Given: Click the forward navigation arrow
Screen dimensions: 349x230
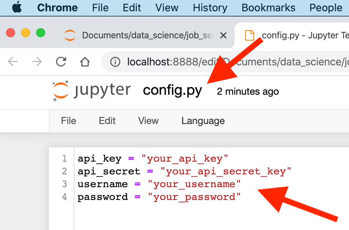Looking at the screenshot, I should click(37, 62).
